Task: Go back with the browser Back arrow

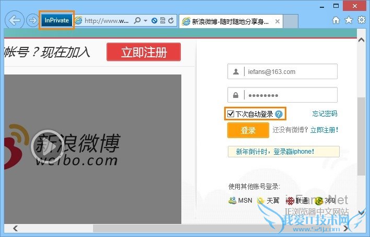Action: [15, 20]
